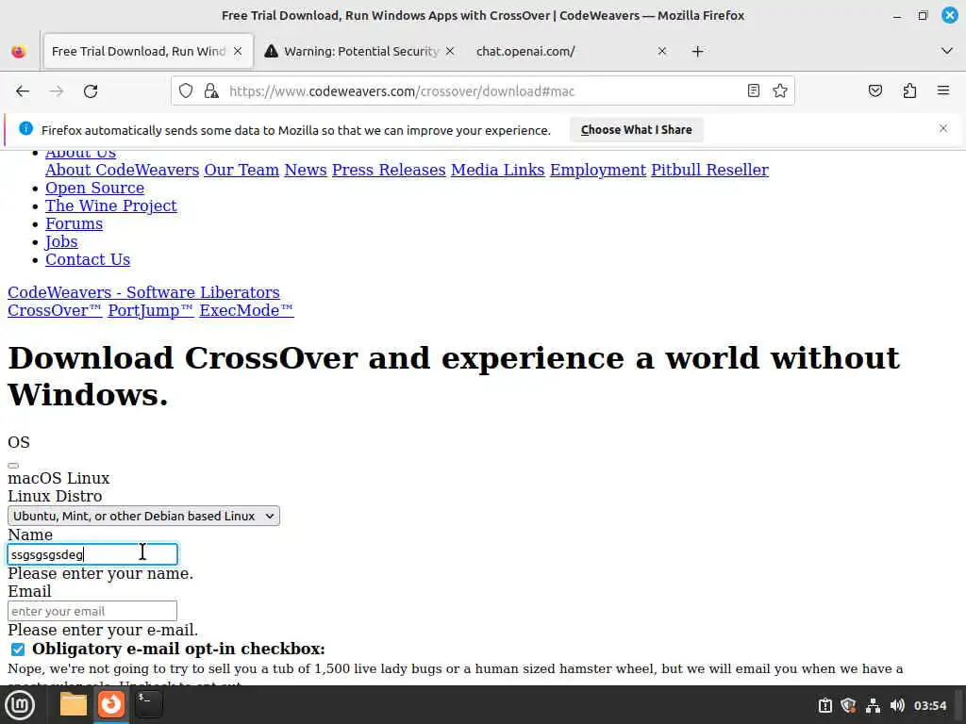Image resolution: width=966 pixels, height=724 pixels.
Task: Close the Free Trial Download tab
Action: pos(238,52)
